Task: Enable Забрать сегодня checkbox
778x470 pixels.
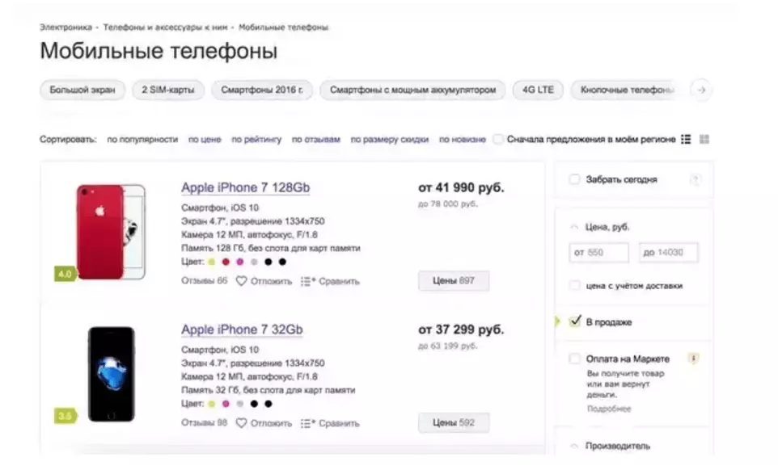Action: [574, 179]
